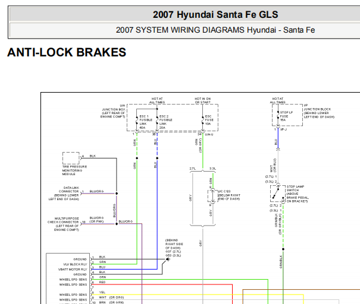
Task: Click the 'U/H JUNCTION BOX' label
Action: (x=114, y=107)
